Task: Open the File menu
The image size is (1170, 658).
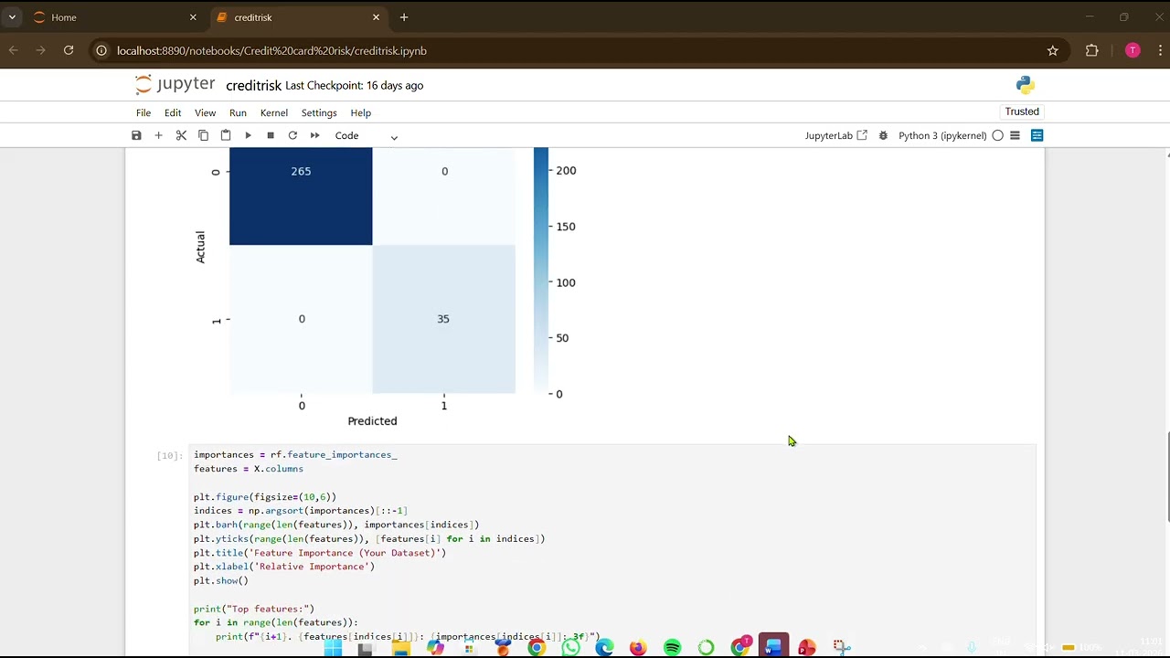Action: click(x=144, y=112)
